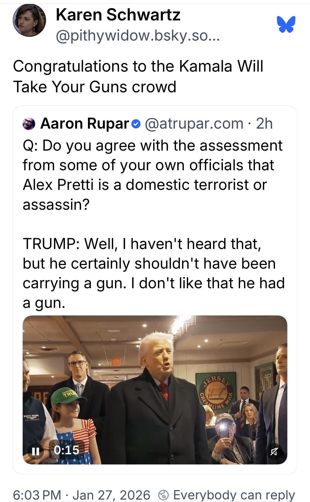Tap the "TRUMP: Well, I haven't heard" paragraph

click(x=154, y=273)
